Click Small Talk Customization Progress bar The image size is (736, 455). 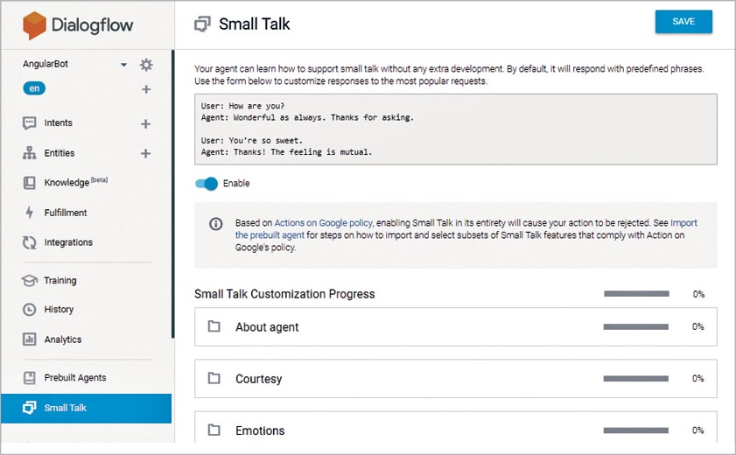coord(636,294)
